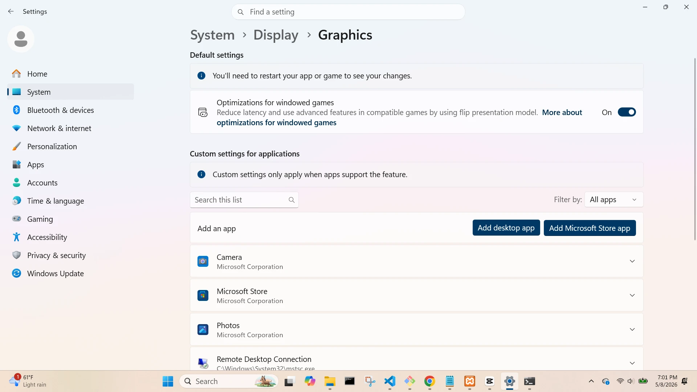Open Bluetooth & devices settings

(x=70, y=110)
